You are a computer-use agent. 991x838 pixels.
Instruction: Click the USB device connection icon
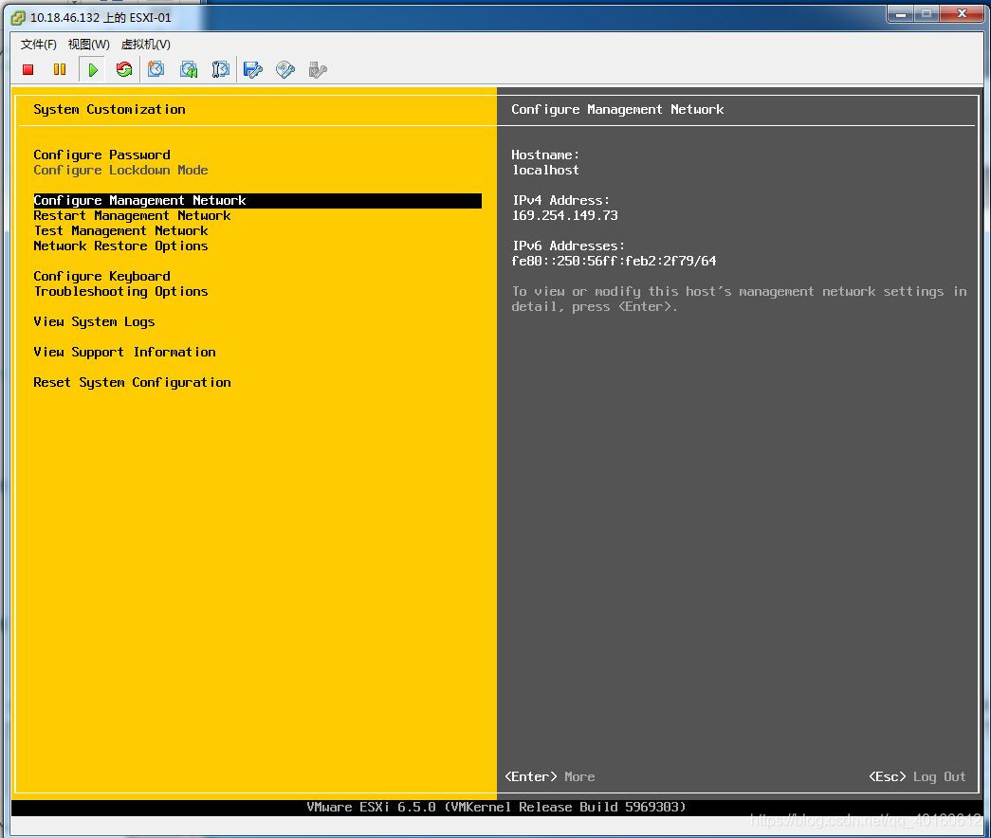tap(318, 69)
